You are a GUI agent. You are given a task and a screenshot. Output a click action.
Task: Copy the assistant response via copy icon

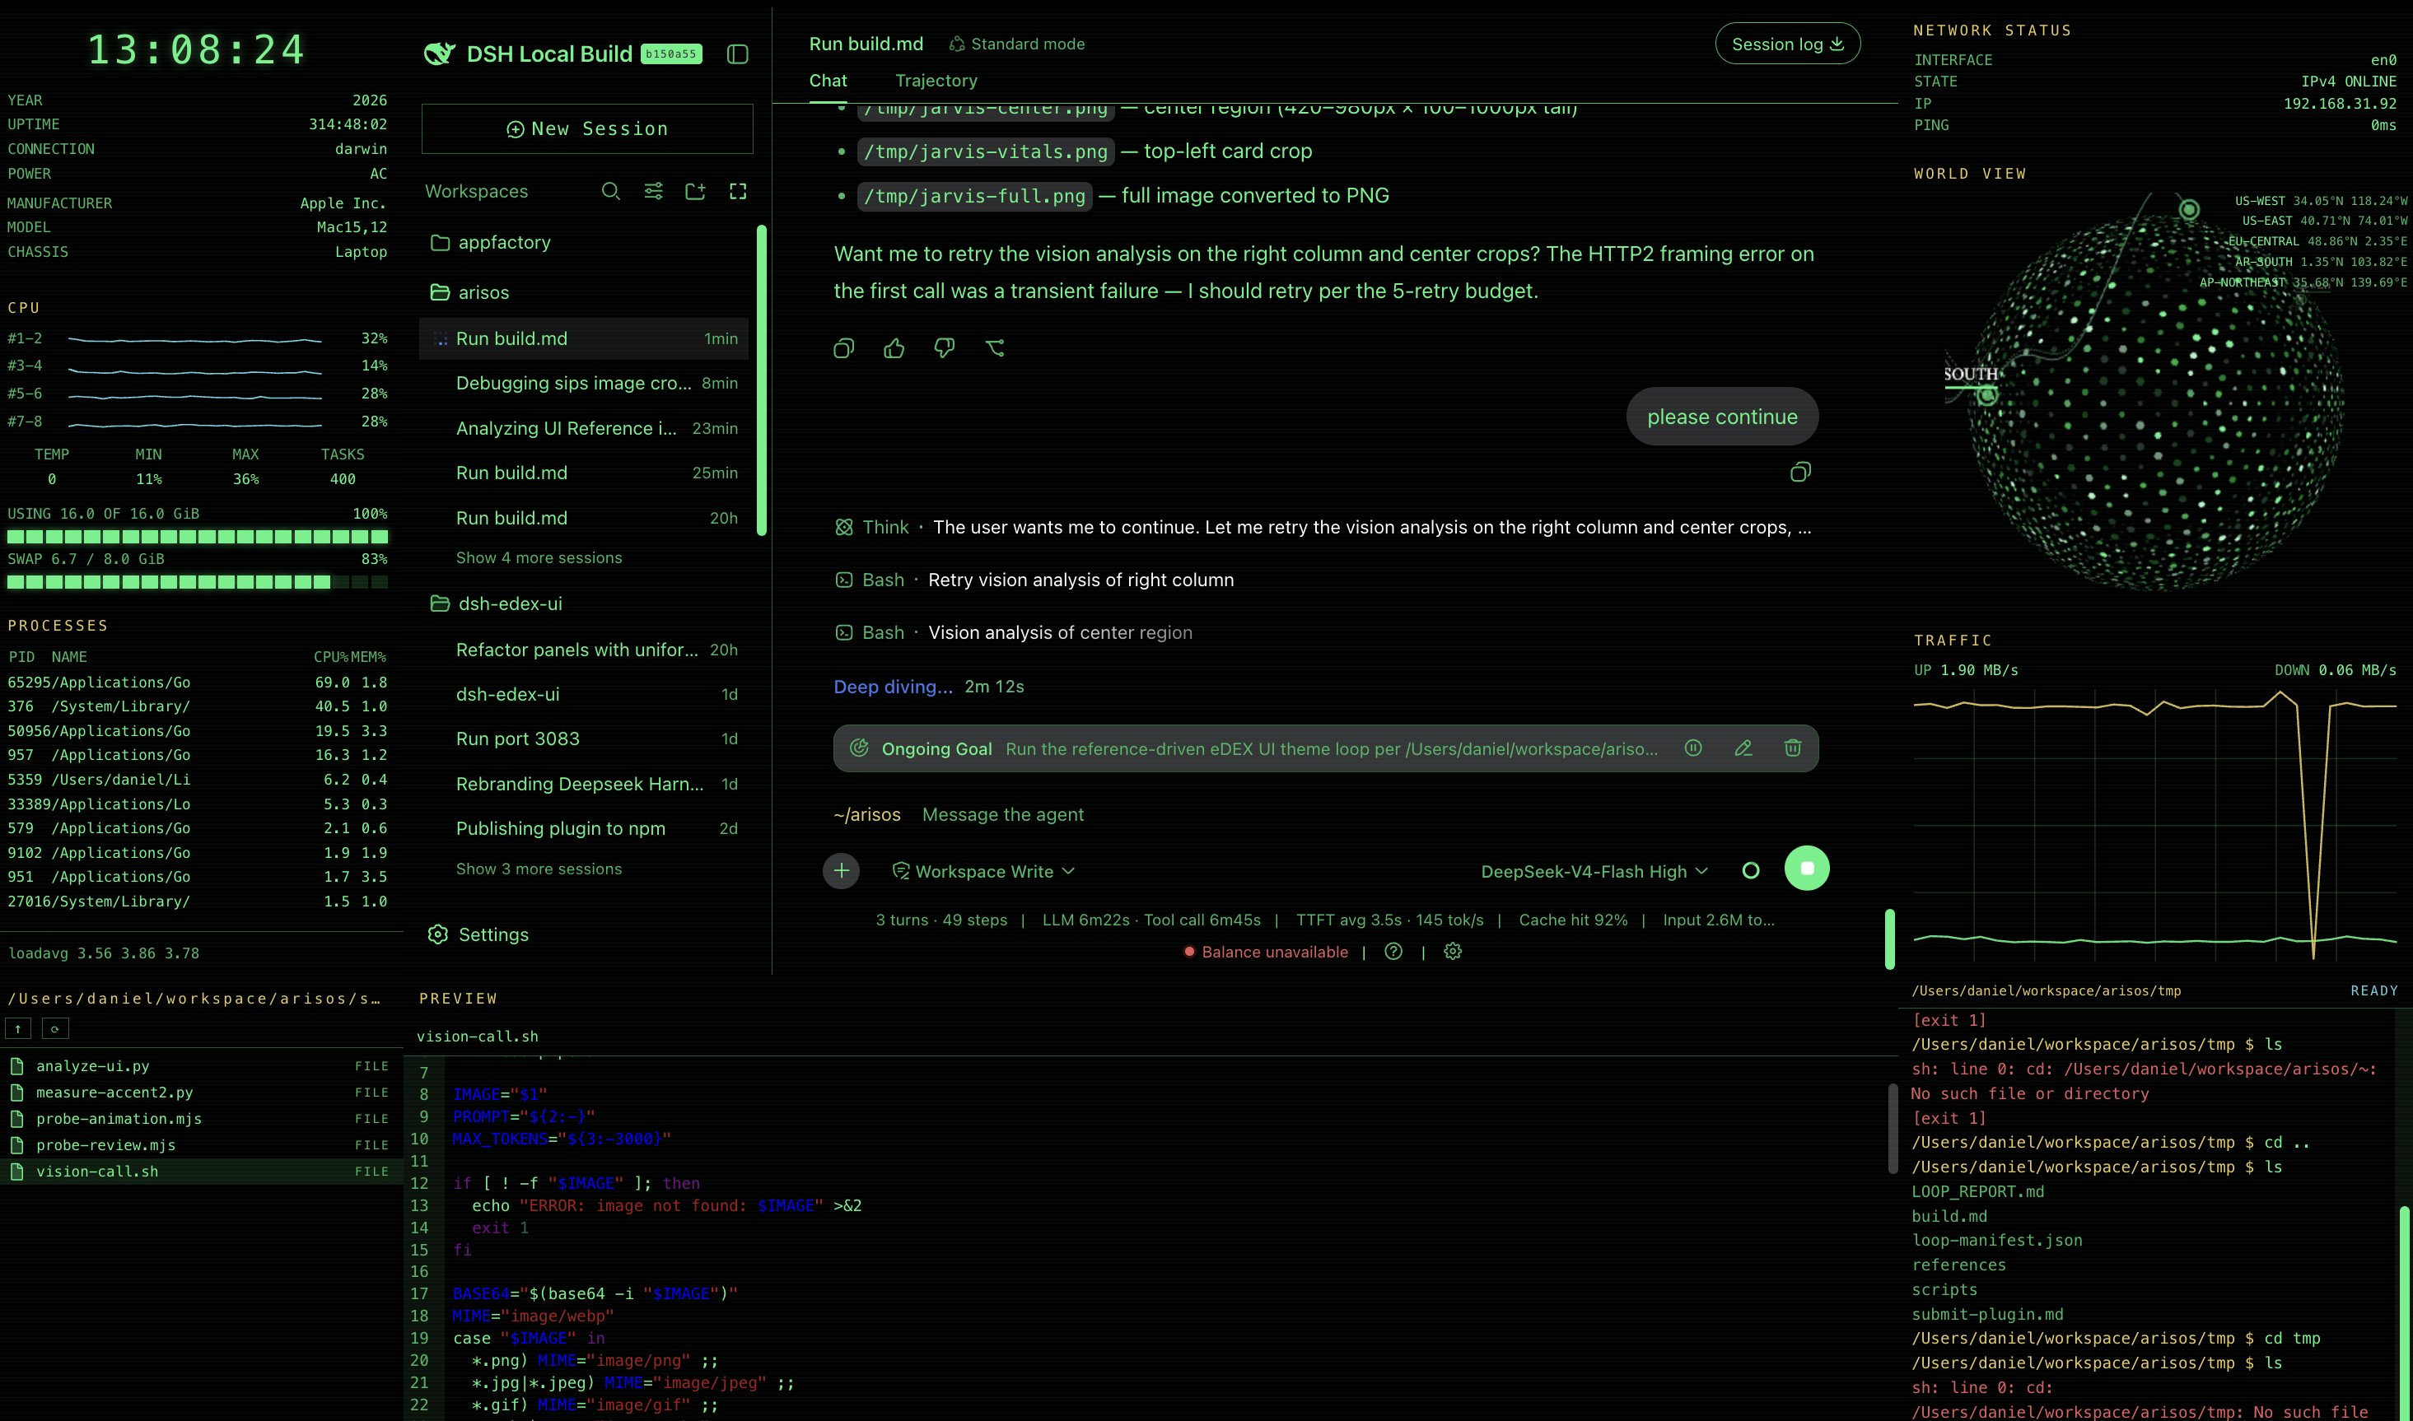[x=843, y=348]
